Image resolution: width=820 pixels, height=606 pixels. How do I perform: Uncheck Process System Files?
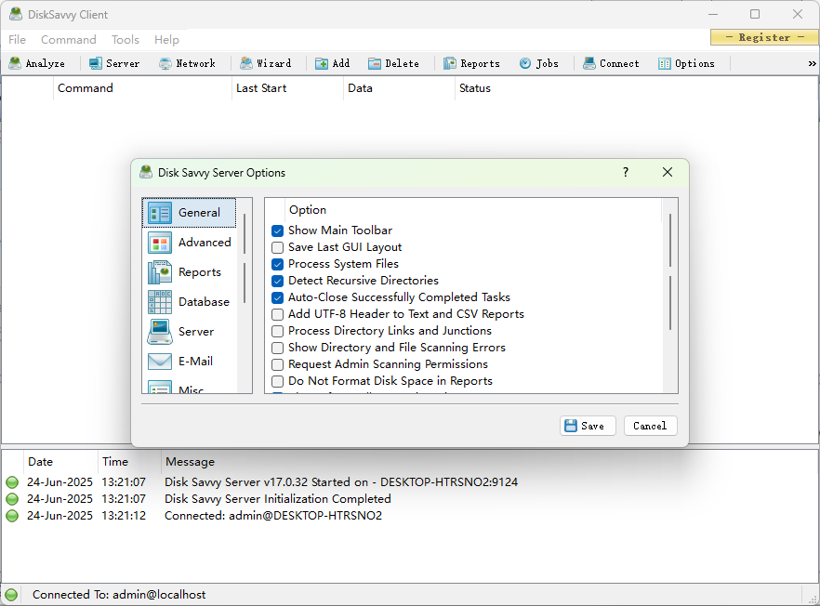click(x=277, y=263)
